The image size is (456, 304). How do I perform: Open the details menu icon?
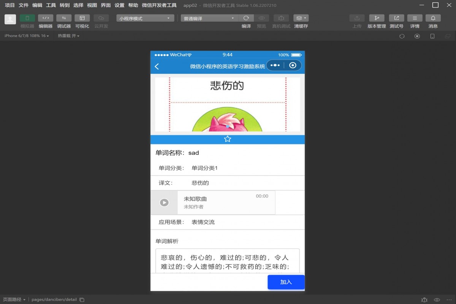coord(415,18)
